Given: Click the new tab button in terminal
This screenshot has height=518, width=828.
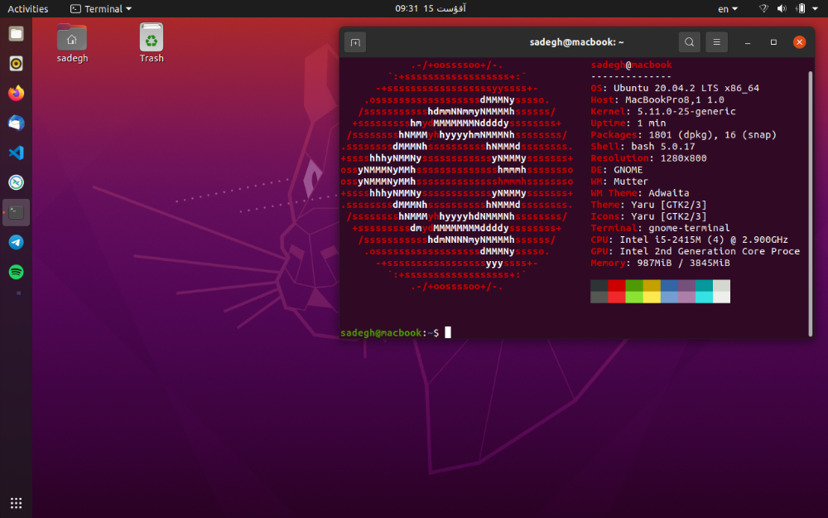Looking at the screenshot, I should (x=355, y=42).
